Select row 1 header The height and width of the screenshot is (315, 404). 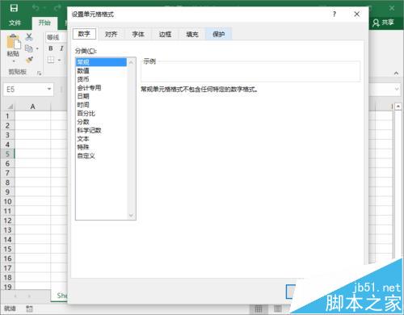tap(7, 116)
